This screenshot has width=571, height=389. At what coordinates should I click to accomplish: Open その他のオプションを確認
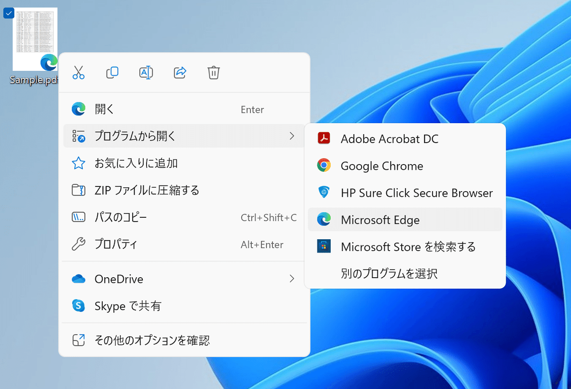point(184,340)
